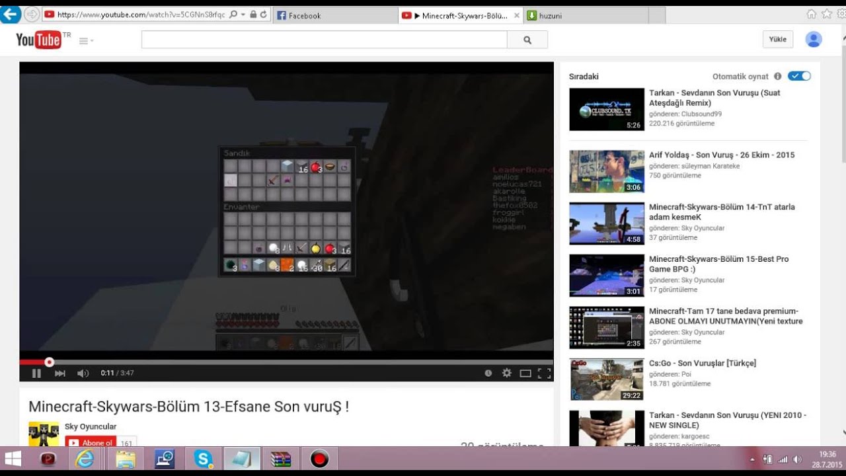This screenshot has width=846, height=476.
Task: Click the browser forward arrow button
Action: tap(31, 14)
